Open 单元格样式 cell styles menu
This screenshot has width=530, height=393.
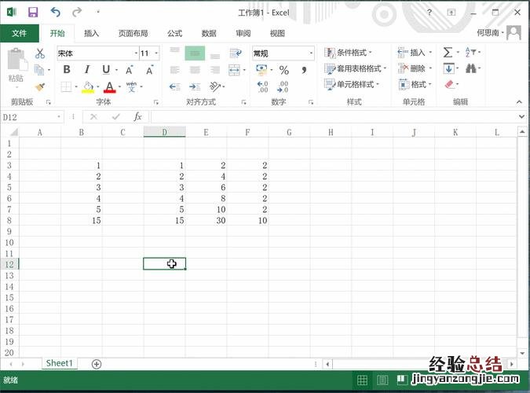click(352, 84)
